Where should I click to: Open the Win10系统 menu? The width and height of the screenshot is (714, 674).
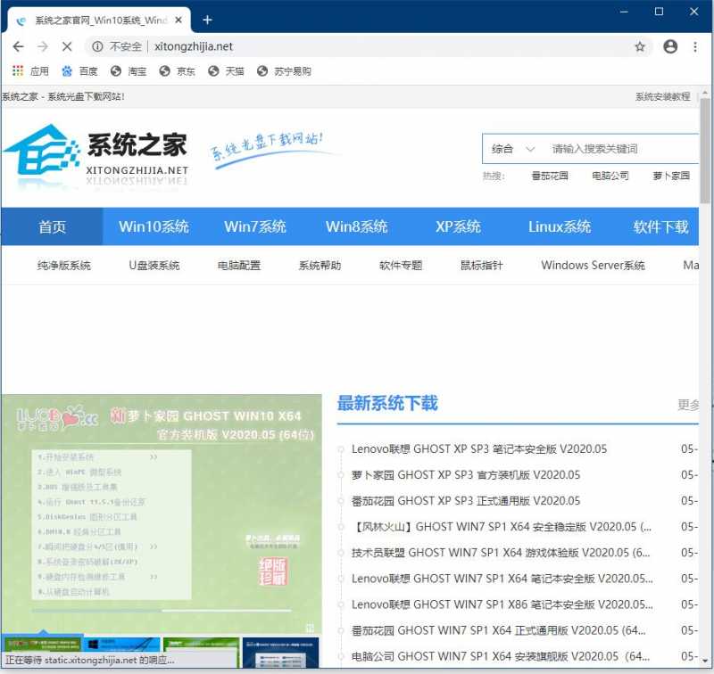tap(154, 227)
